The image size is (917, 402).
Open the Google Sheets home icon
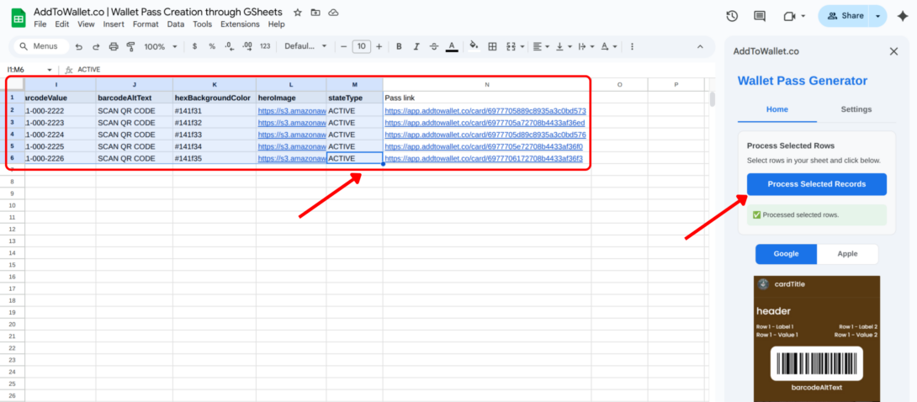pos(19,18)
